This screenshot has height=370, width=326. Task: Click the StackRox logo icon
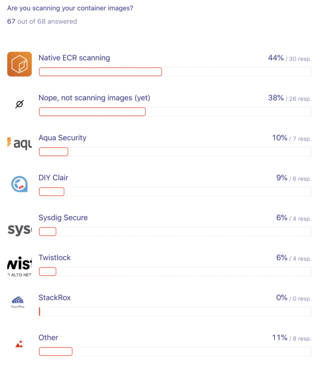pos(18,302)
